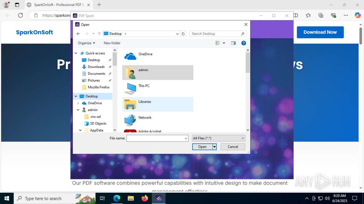Select Desktop under Quick access

pos(94,60)
